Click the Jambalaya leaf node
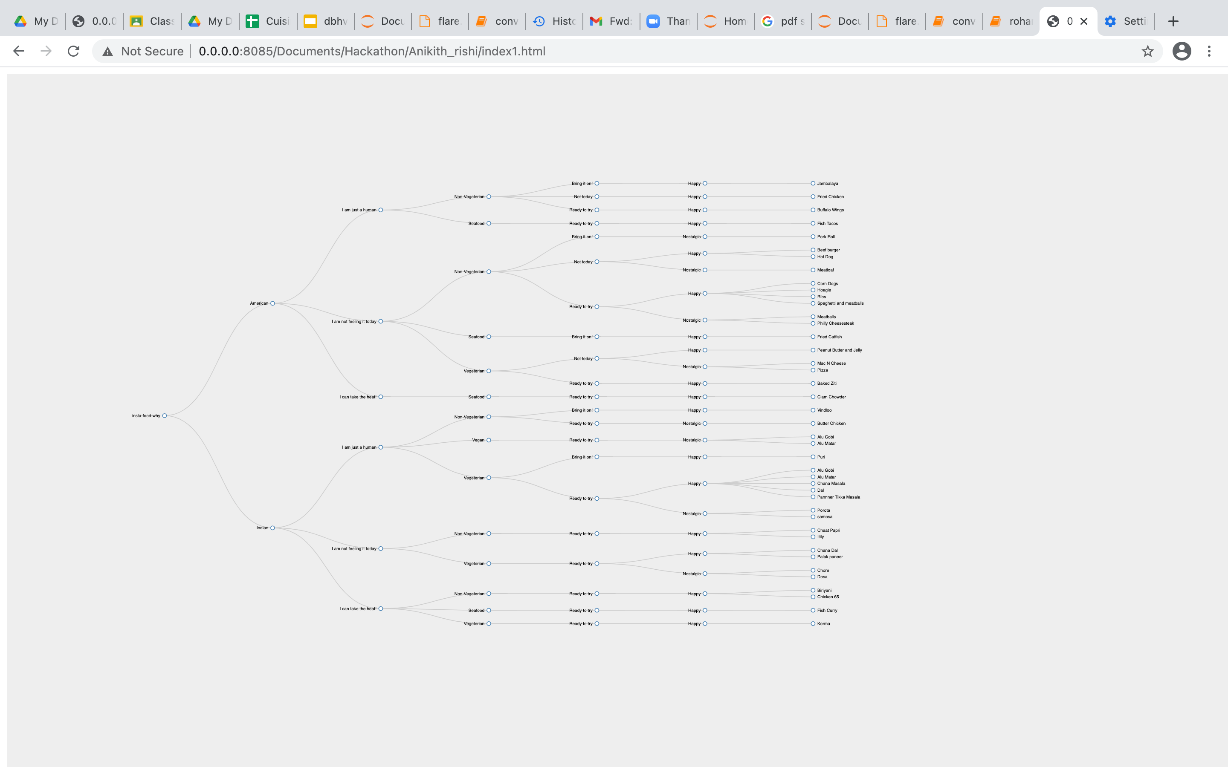The height and width of the screenshot is (767, 1228). 813,184
